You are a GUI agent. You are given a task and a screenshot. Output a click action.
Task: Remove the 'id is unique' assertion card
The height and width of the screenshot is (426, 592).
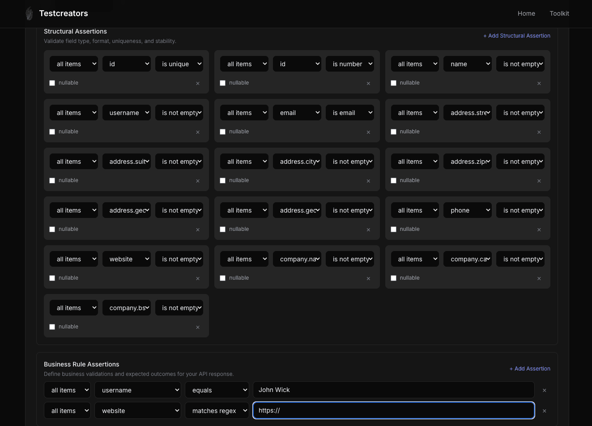[x=198, y=83]
